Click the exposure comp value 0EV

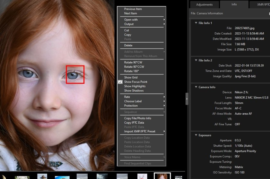(x=237, y=156)
